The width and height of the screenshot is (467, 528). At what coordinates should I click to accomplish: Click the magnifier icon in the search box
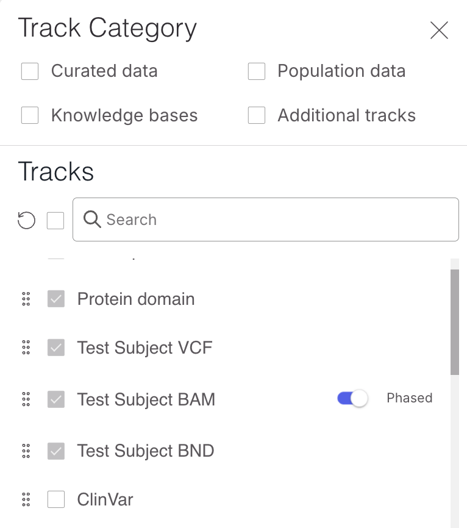(93, 219)
